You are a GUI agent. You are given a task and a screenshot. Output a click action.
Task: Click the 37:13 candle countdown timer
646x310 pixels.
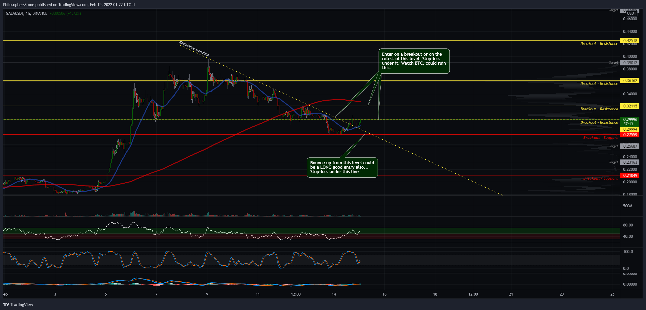[x=628, y=124]
